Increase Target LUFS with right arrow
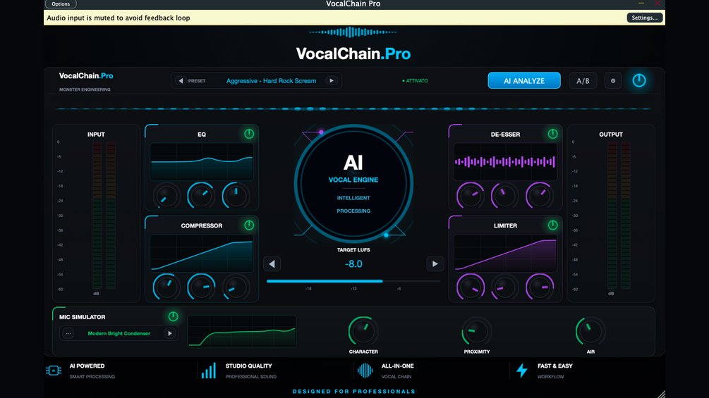The image size is (709, 398). tap(435, 264)
